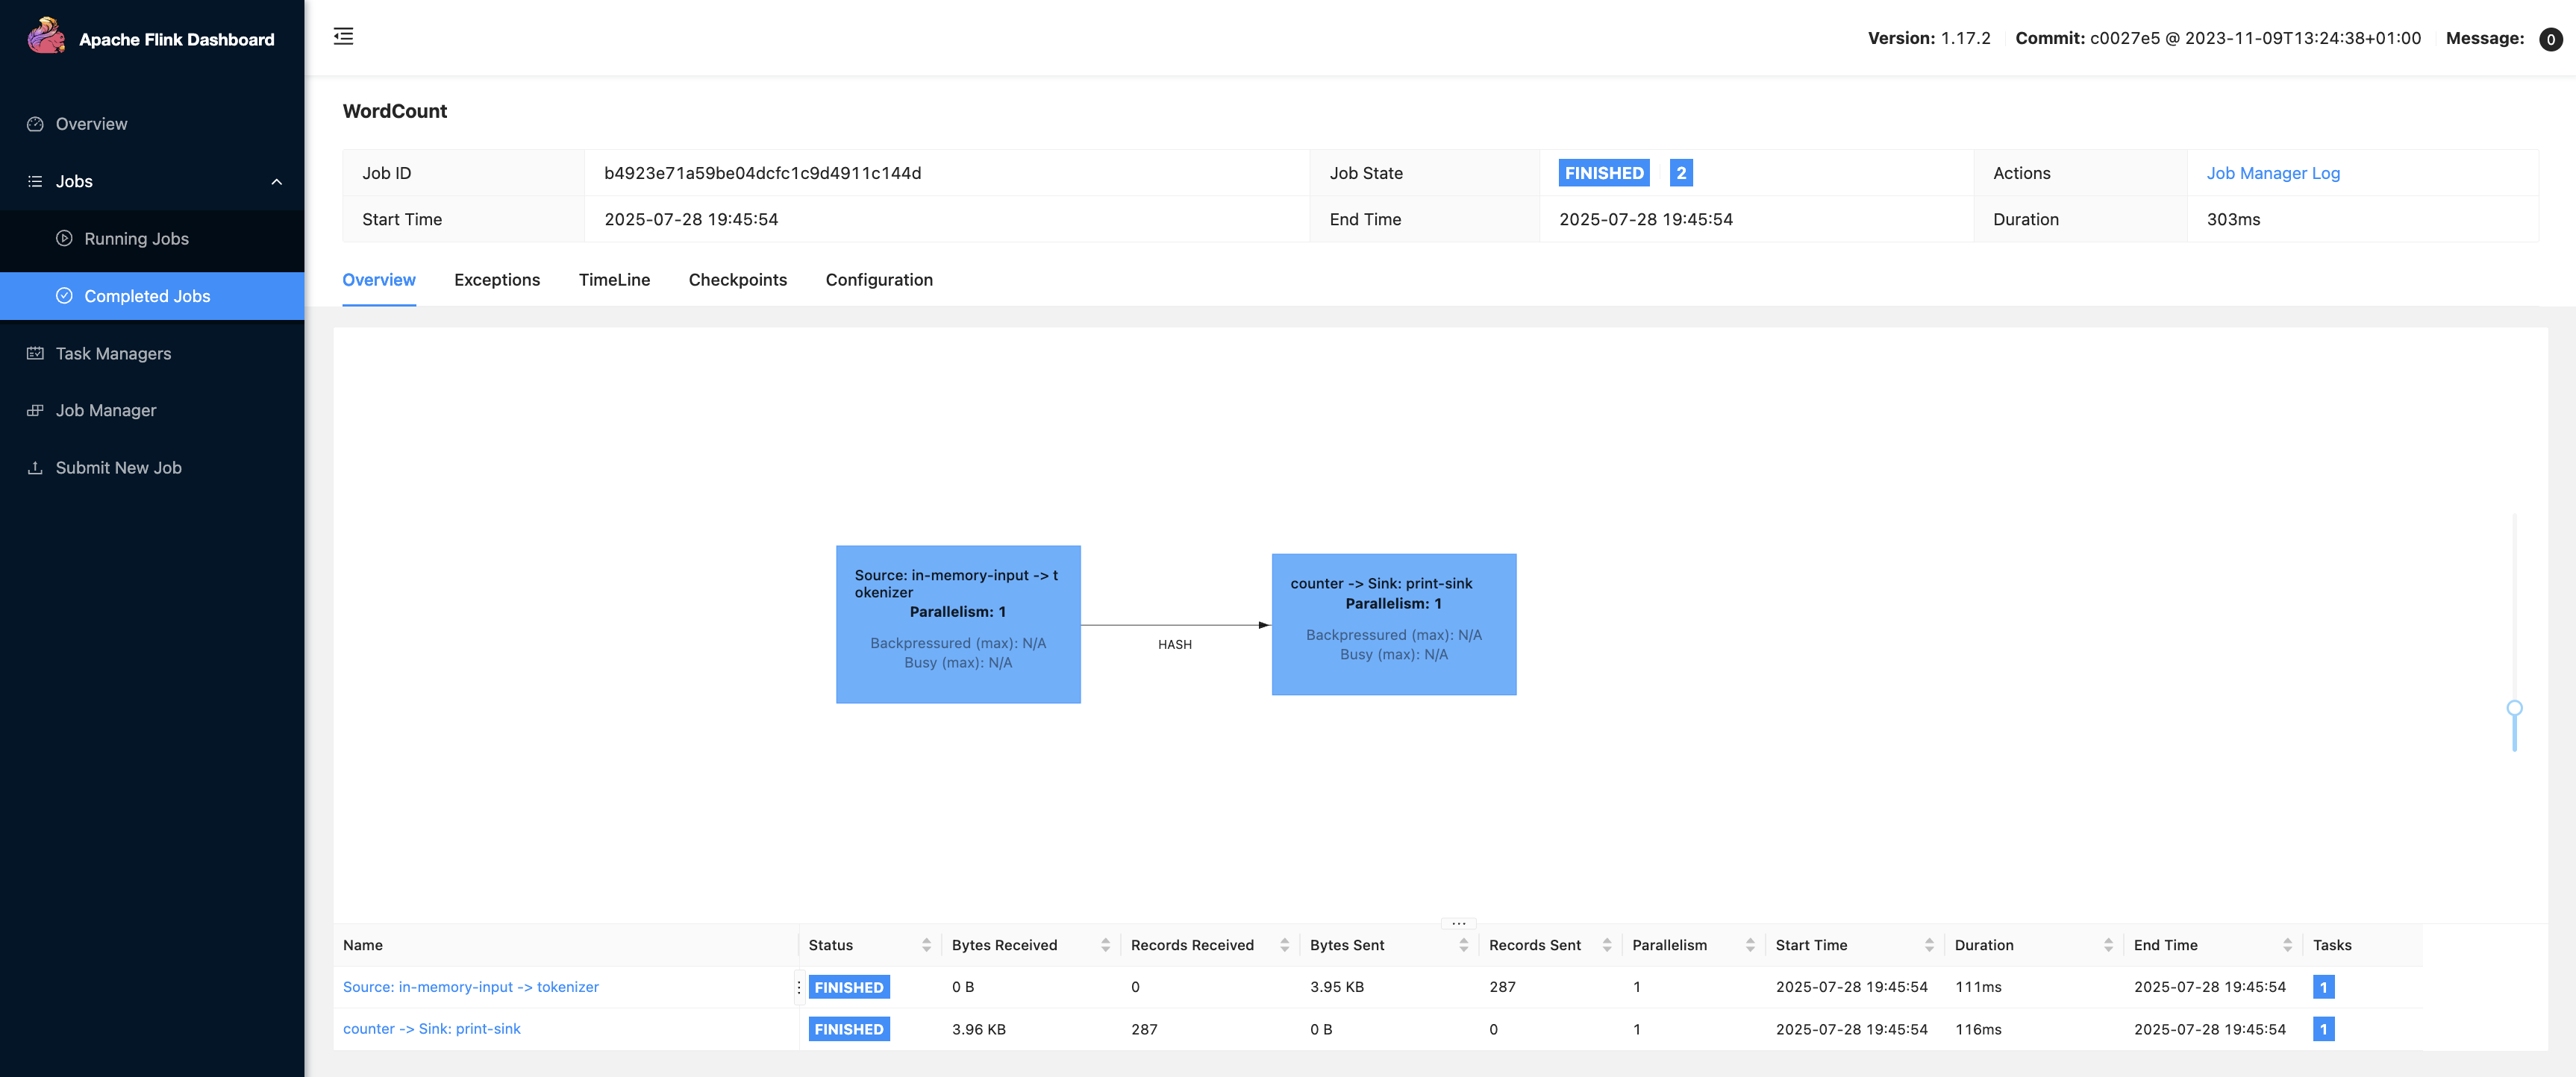
Task: Click the Apache Flink squirrel logo
Action: pos(46,37)
